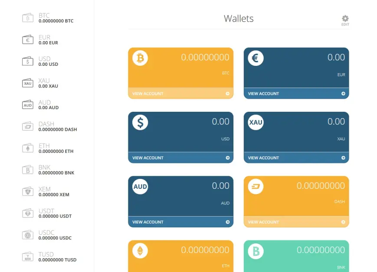377x272 pixels.
Task: Click the 0.00 balance on AUD card
Action: tap(220, 186)
